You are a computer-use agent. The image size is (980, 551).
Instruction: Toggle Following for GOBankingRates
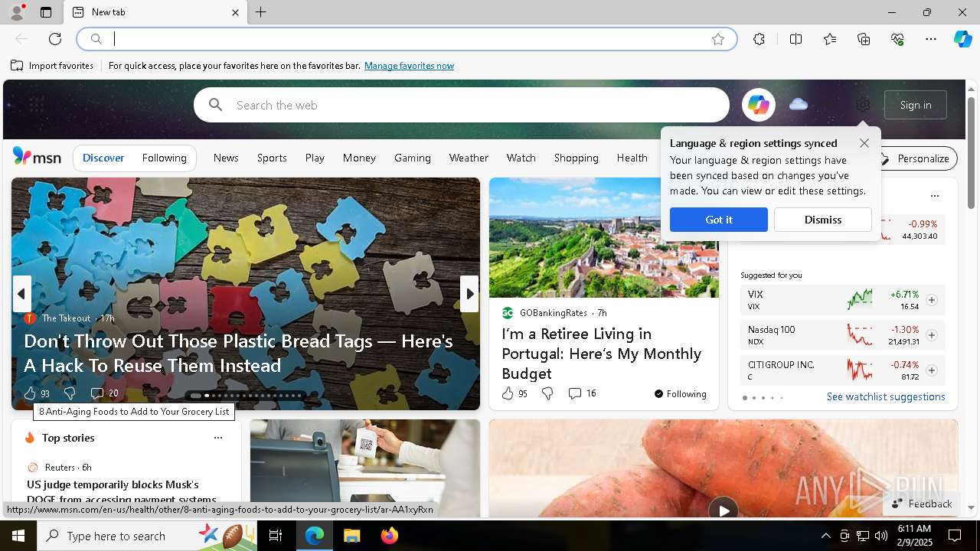click(681, 394)
